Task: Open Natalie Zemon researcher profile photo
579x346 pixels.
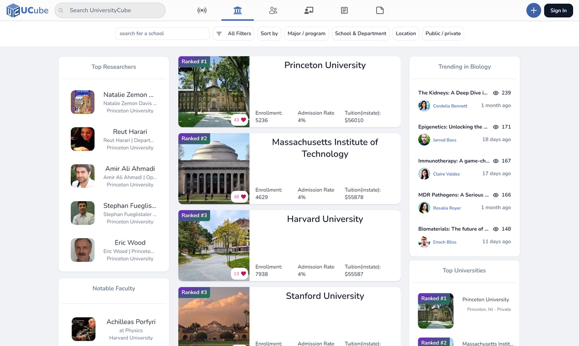Action: coord(83,102)
